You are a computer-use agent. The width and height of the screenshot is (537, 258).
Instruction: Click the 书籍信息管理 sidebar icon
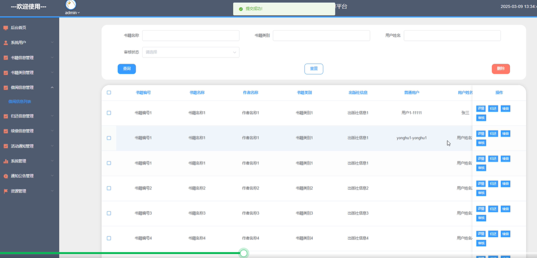(x=6, y=58)
